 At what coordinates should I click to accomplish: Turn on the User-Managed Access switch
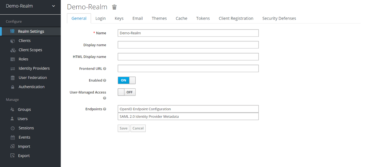pos(127,92)
